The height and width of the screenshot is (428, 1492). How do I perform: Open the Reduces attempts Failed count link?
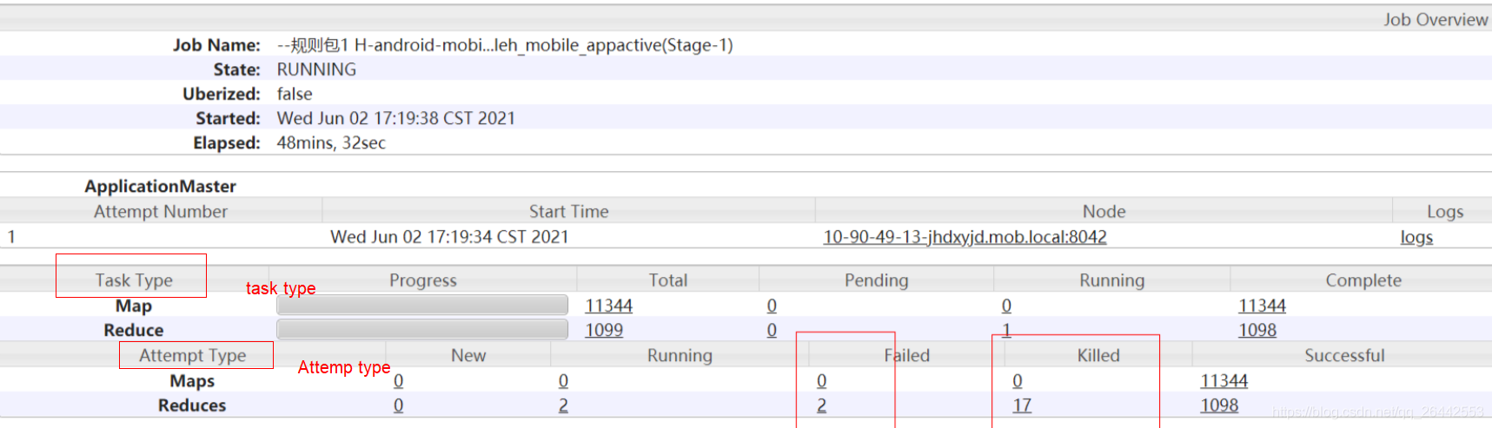tap(821, 405)
